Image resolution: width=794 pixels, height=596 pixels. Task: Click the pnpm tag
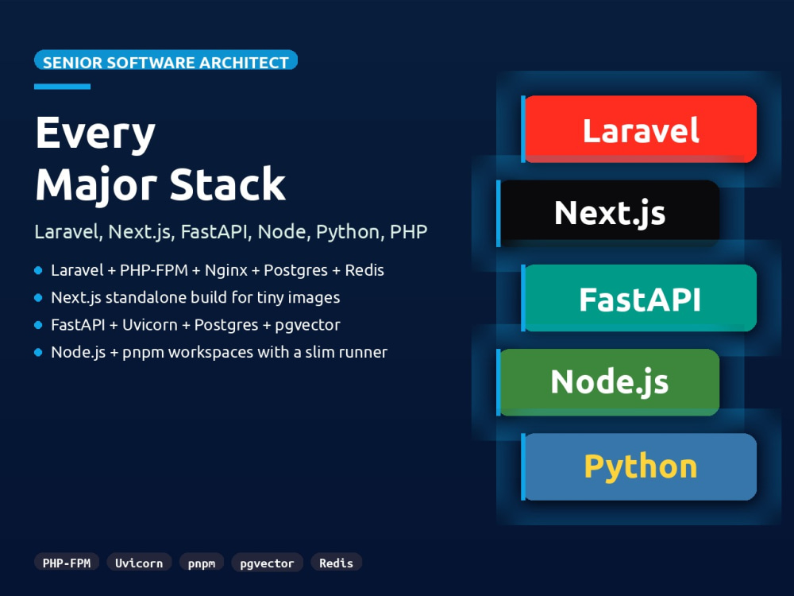(x=202, y=563)
